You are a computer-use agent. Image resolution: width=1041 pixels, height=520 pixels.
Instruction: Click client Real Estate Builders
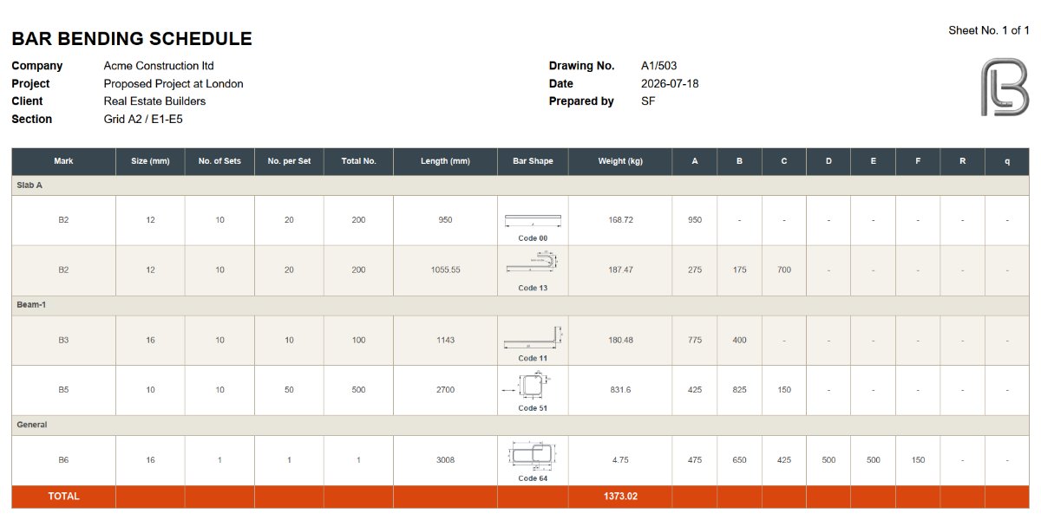point(154,101)
